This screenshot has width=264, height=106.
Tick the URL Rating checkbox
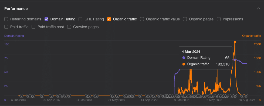(80, 19)
